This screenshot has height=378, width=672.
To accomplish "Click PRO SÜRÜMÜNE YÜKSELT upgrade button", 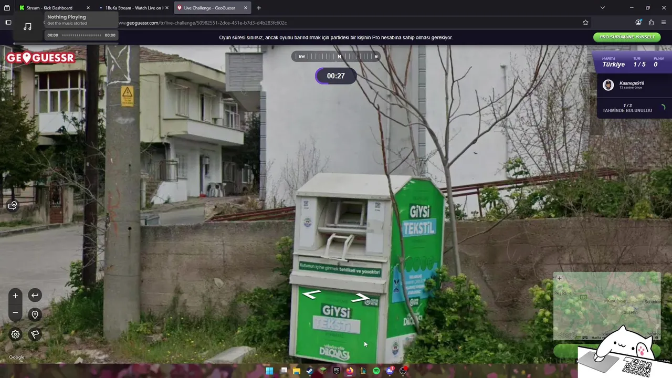I will click(627, 37).
